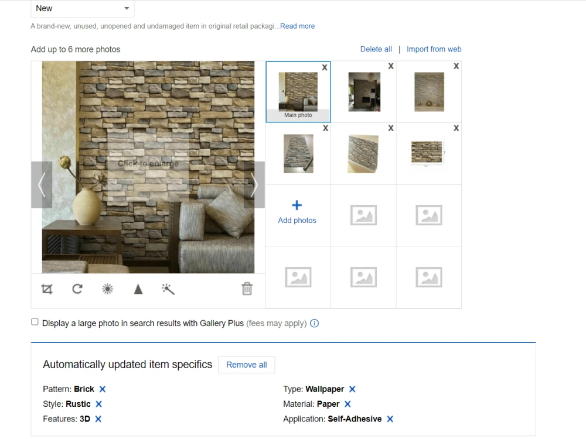Click Remove all item specifics button

(247, 365)
